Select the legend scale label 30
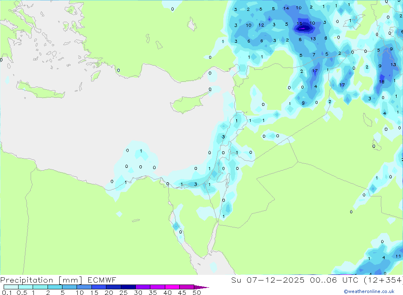 coord(138,293)
